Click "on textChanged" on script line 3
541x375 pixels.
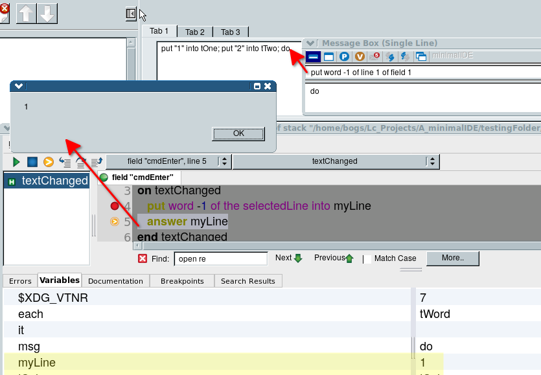[x=179, y=190]
